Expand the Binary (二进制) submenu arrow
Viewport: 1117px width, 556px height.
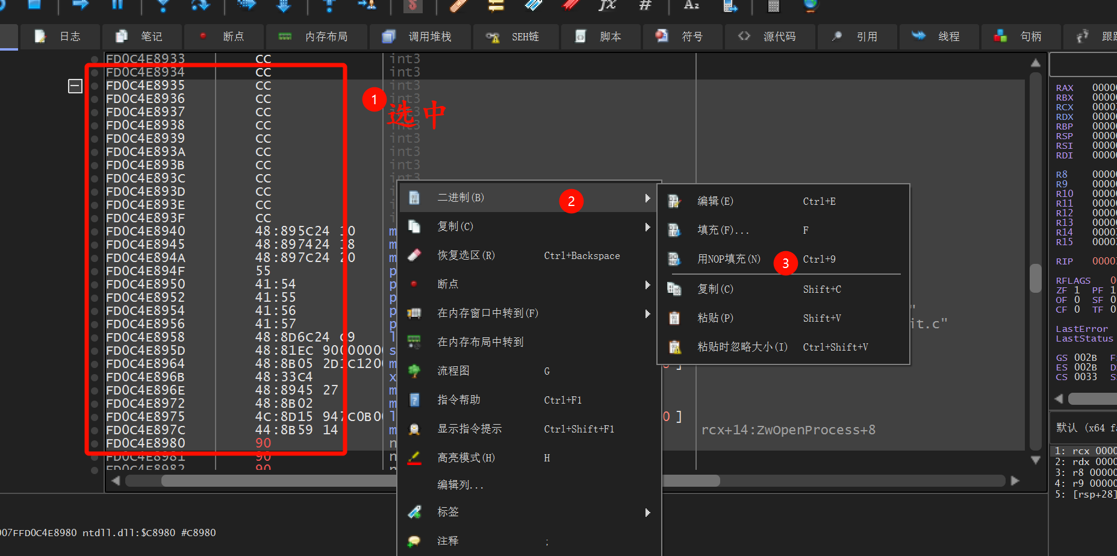click(x=648, y=198)
